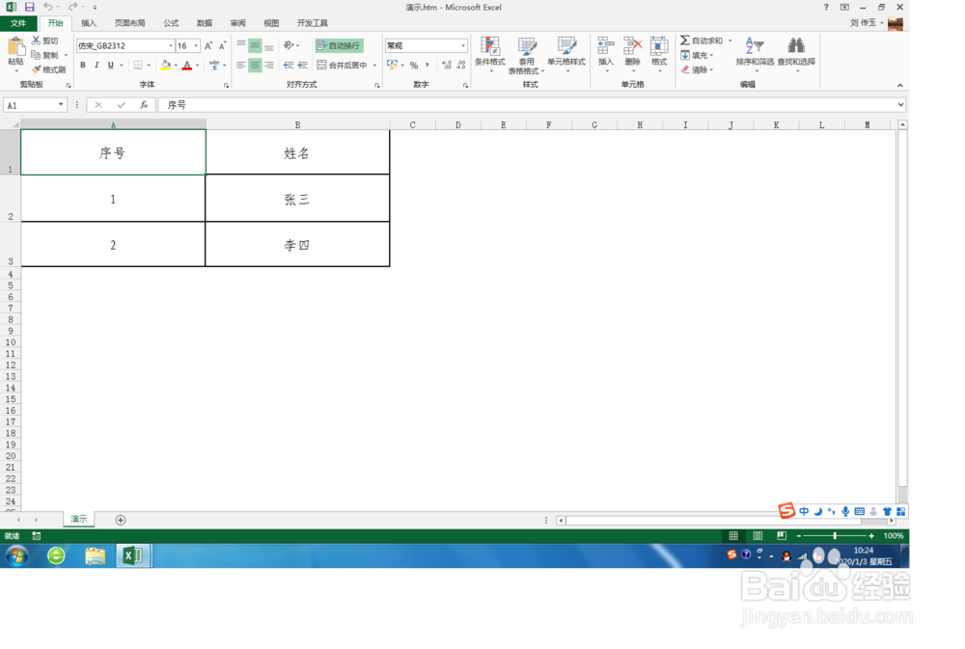This screenshot has height=649, width=965.
Task: Select the 演示 sheet tab
Action: [79, 519]
